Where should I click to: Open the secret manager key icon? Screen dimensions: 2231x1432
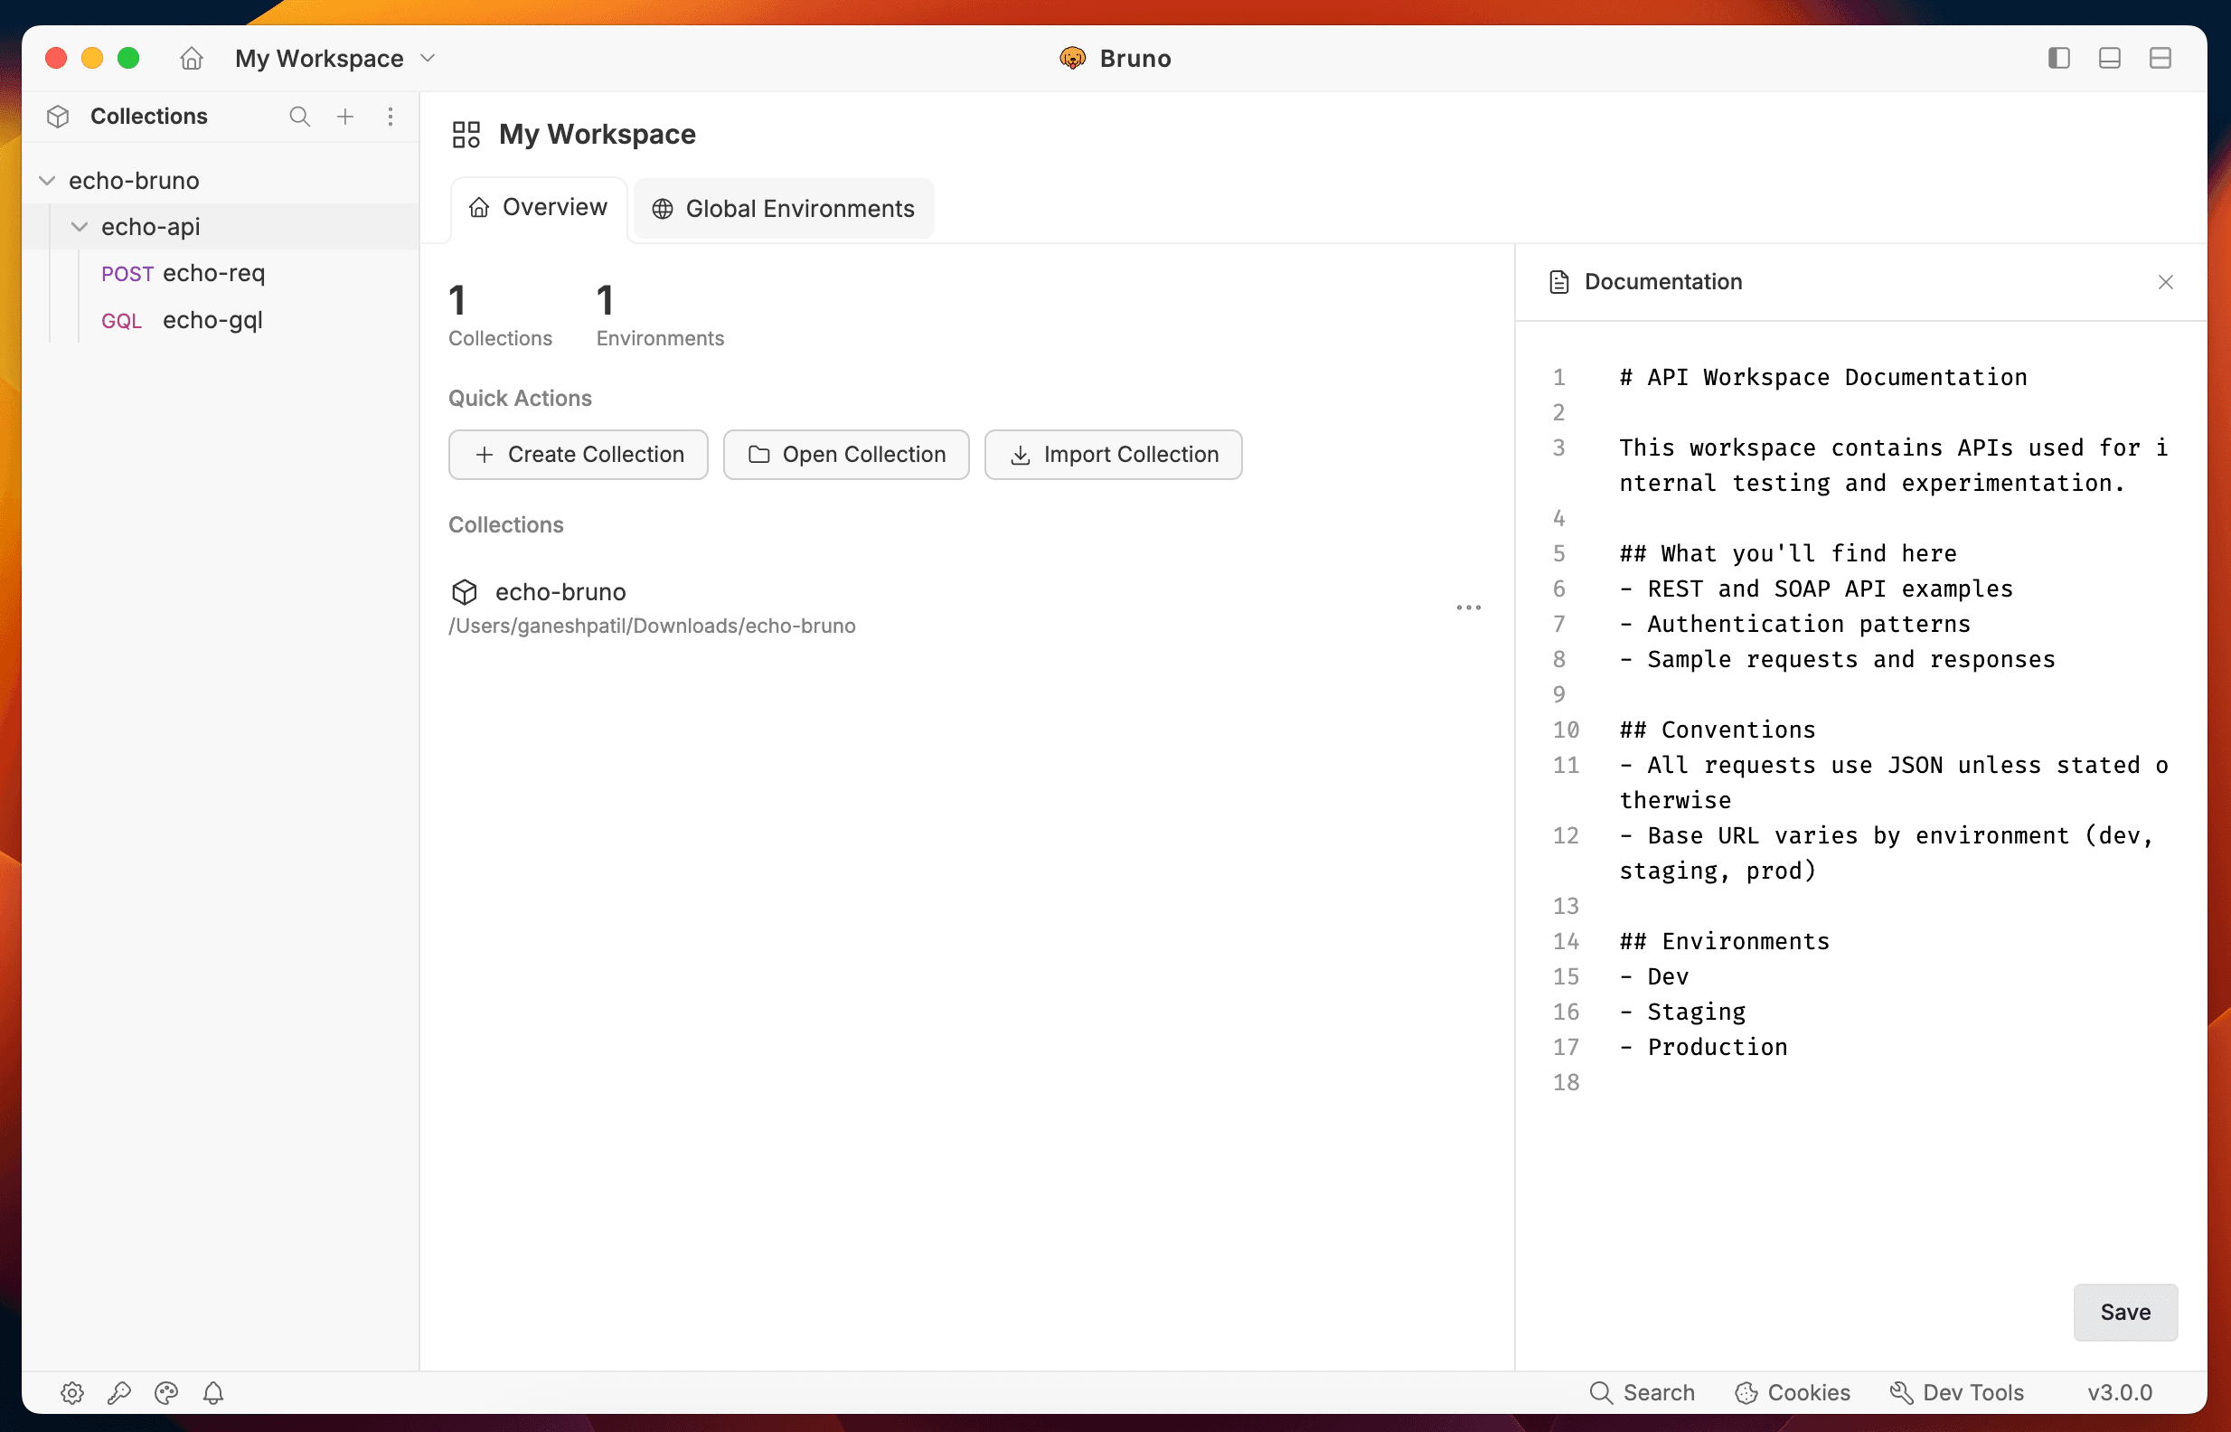pyautogui.click(x=119, y=1392)
